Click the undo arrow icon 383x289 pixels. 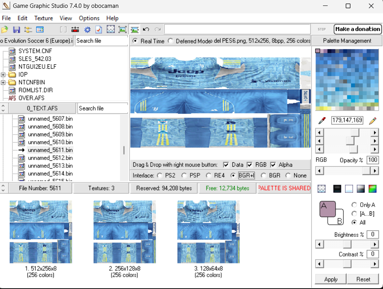[x=146, y=29]
